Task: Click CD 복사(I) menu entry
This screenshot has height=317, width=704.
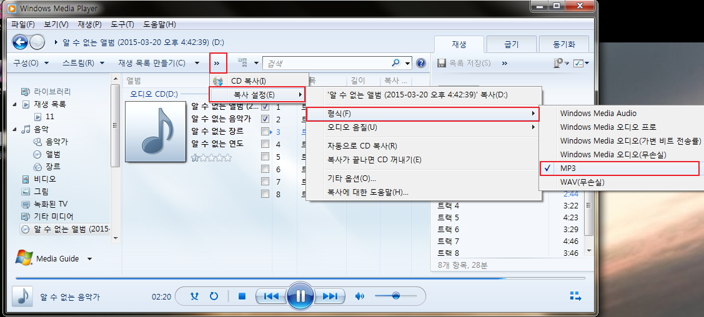Action: pos(259,81)
